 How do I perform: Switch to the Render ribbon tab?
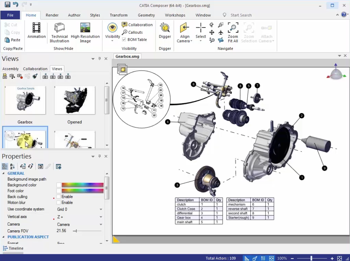click(x=52, y=15)
